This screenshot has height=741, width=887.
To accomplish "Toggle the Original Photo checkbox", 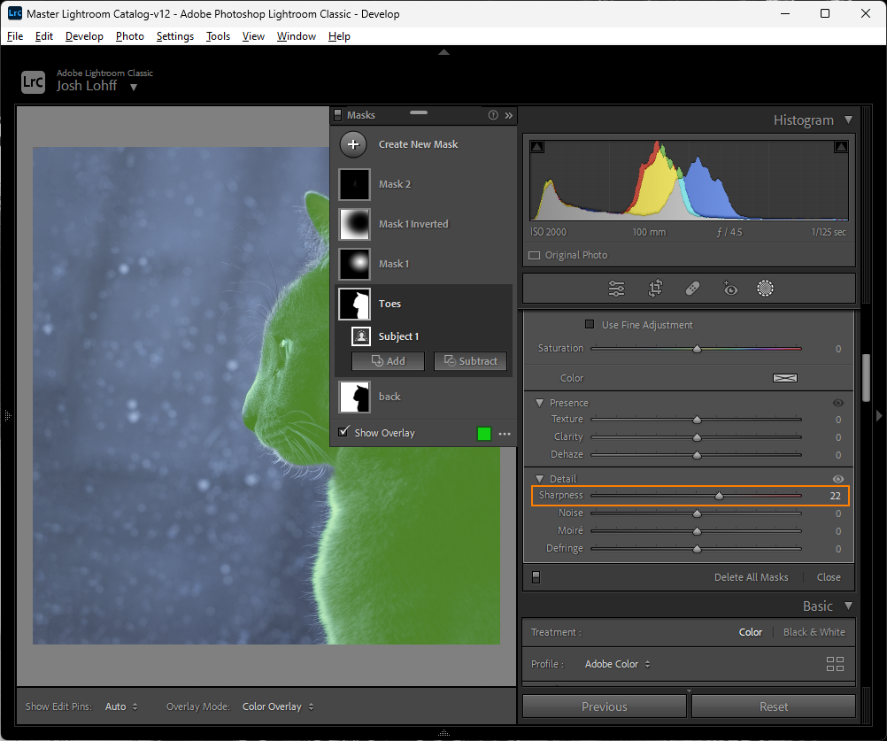I will point(534,255).
